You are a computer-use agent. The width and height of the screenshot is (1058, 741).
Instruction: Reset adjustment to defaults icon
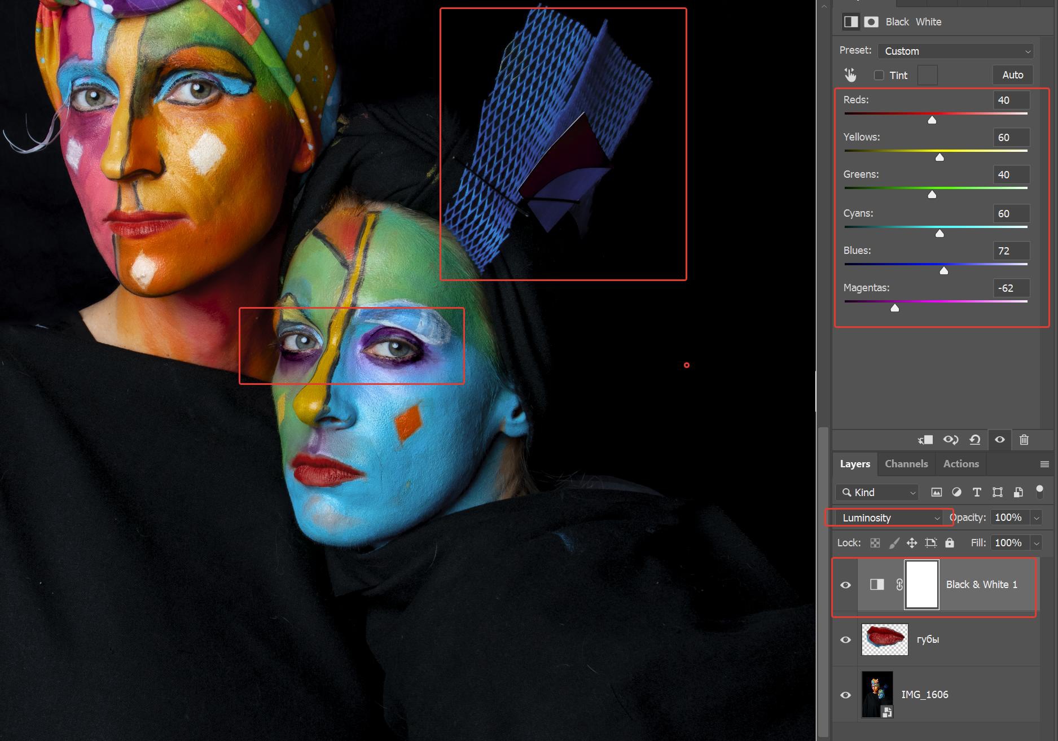(974, 440)
